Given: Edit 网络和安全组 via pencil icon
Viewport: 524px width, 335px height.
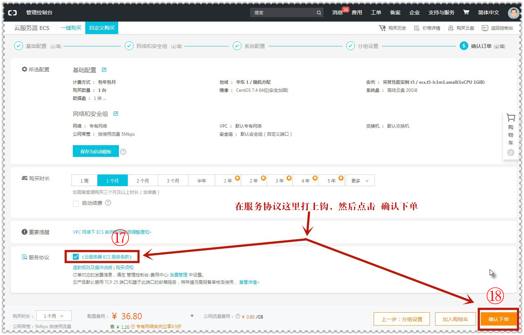Looking at the screenshot, I should point(116,113).
